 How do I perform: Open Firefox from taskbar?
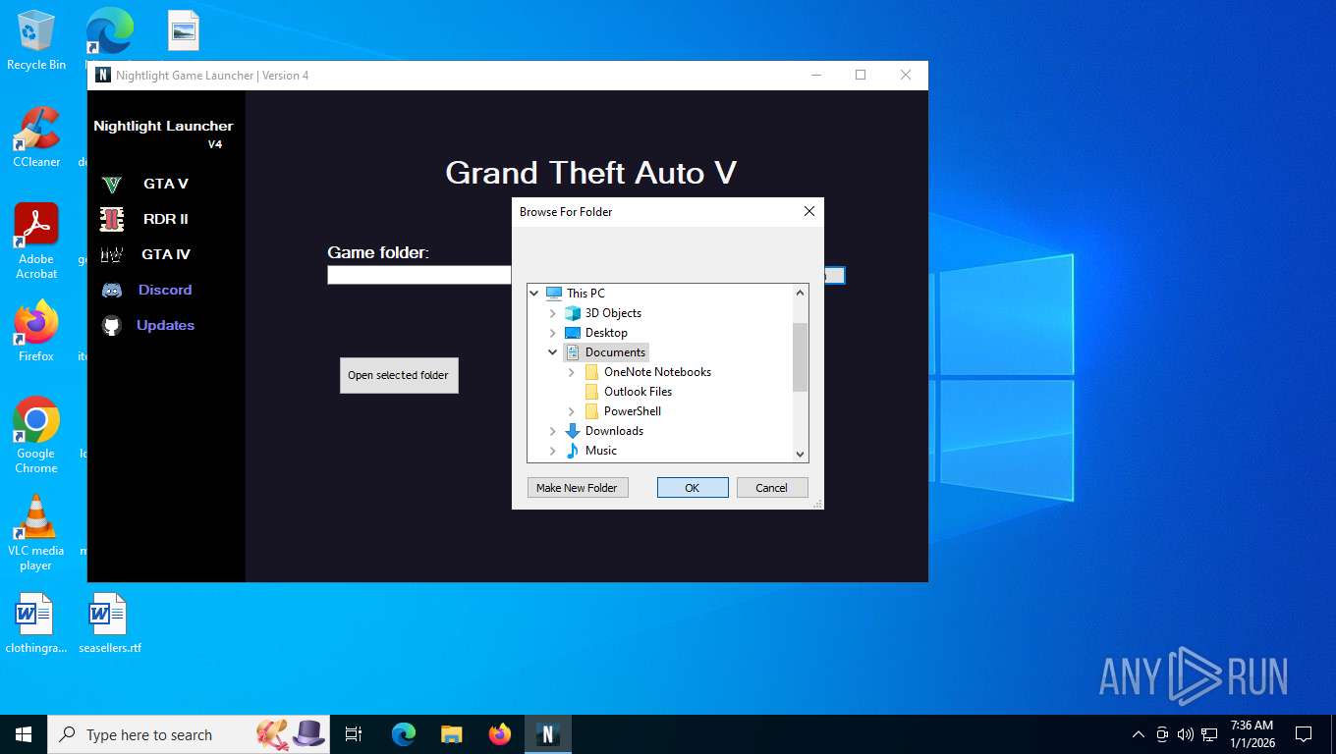point(499,734)
